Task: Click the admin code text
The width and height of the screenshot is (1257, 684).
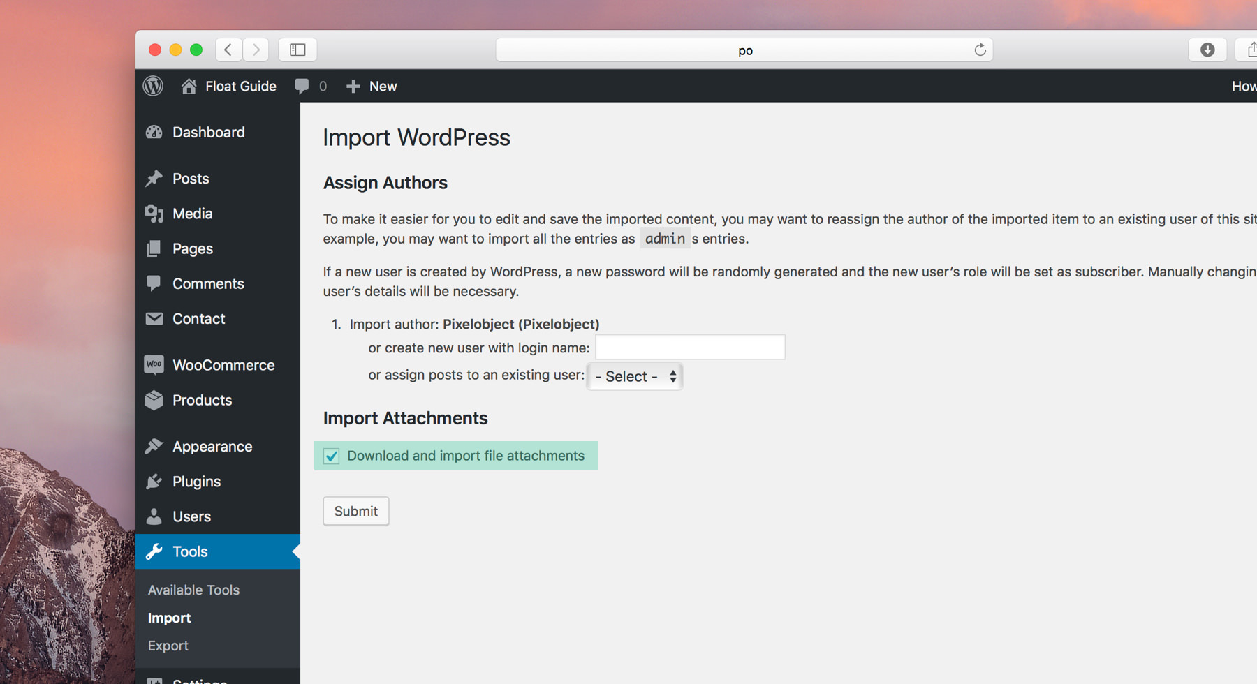Action: [x=665, y=239]
